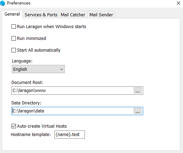Check the Run minimized option
This screenshot has height=153, width=183.
(14, 38)
